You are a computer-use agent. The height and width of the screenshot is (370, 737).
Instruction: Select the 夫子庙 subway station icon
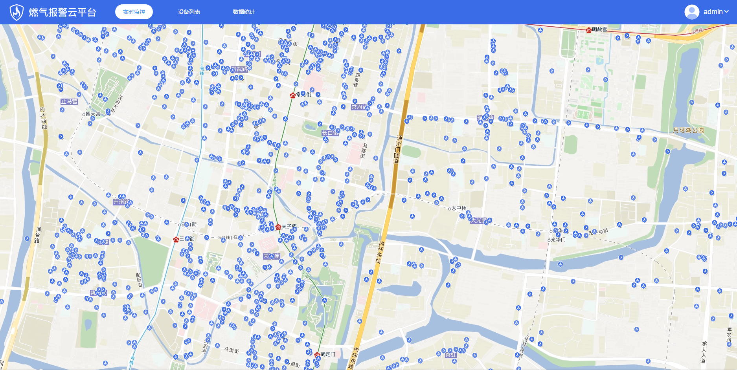278,227
